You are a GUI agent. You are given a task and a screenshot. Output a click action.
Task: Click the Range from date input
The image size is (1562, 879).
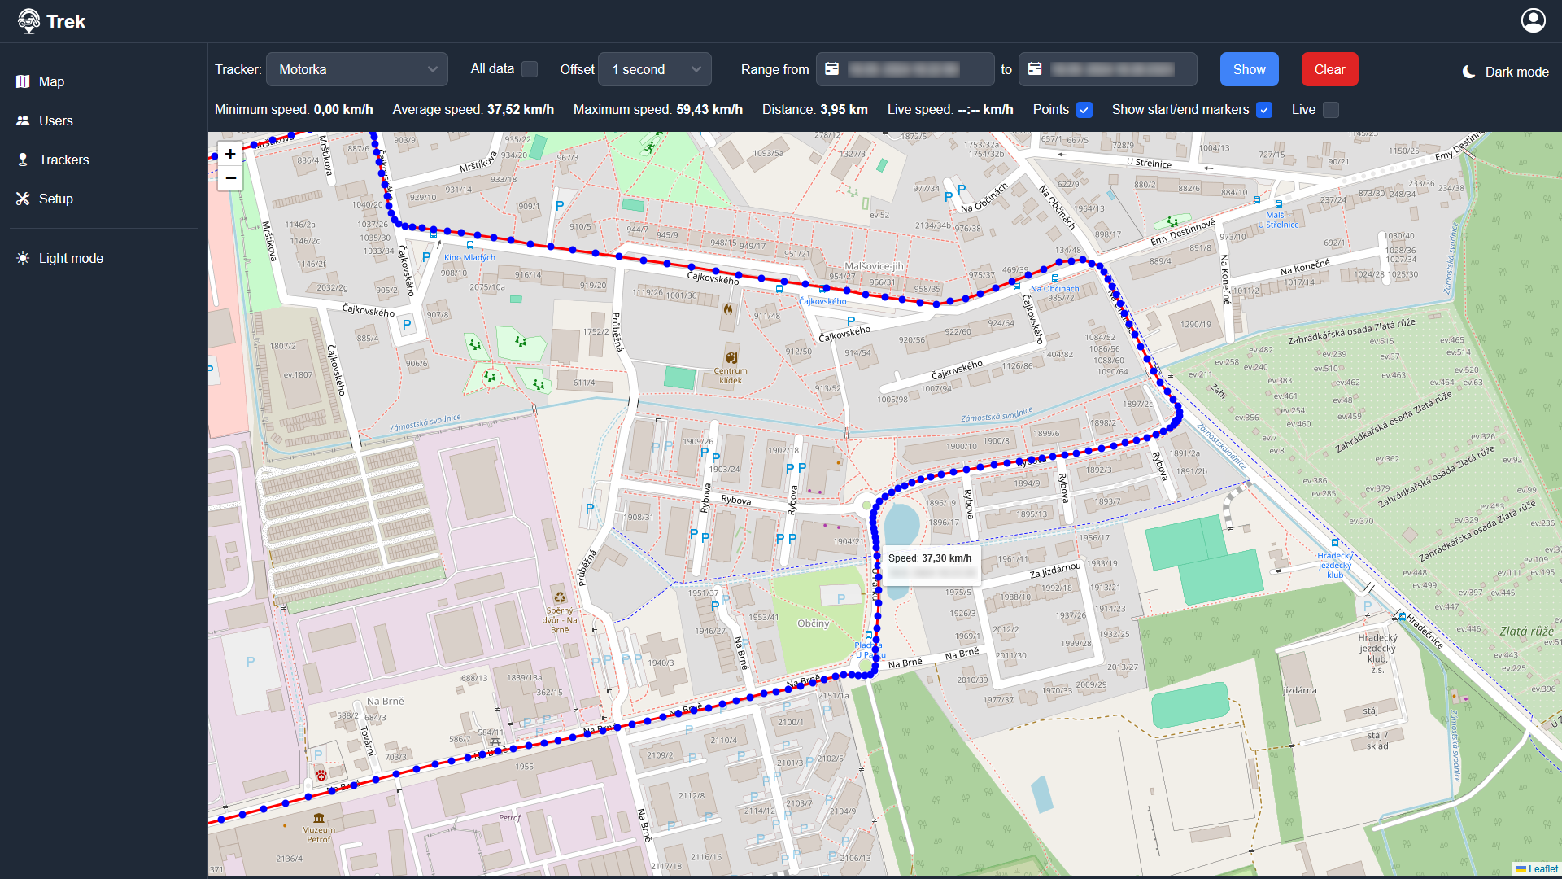905,69
